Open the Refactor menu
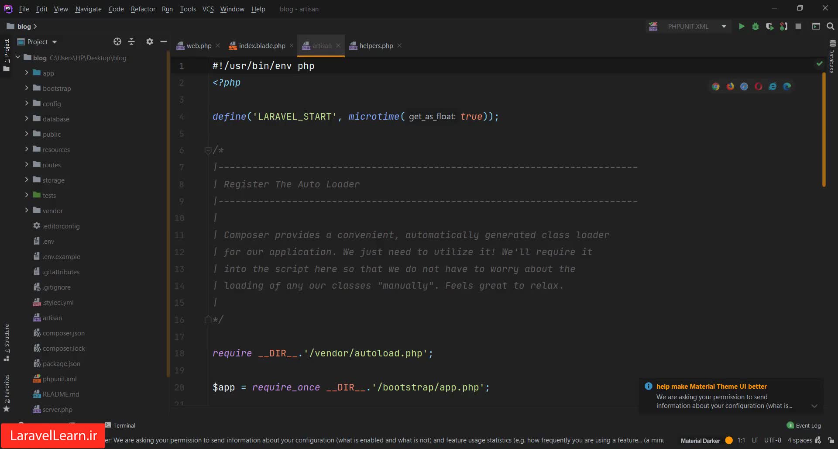Screen dimensions: 838x449 click(x=143, y=9)
